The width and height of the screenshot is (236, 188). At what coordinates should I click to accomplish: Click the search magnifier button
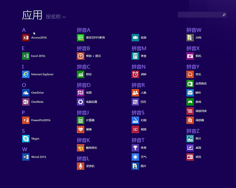pyautogui.click(x=224, y=15)
